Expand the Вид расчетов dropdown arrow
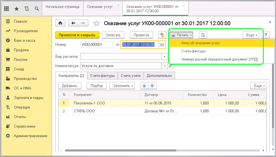Viewport: 276px width, 157px height. tap(164, 57)
